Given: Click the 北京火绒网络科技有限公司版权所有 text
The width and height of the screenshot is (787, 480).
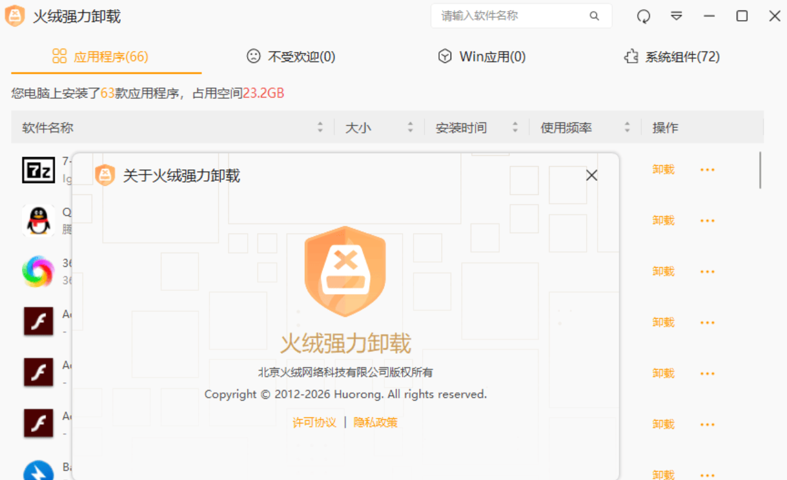Looking at the screenshot, I should 346,373.
